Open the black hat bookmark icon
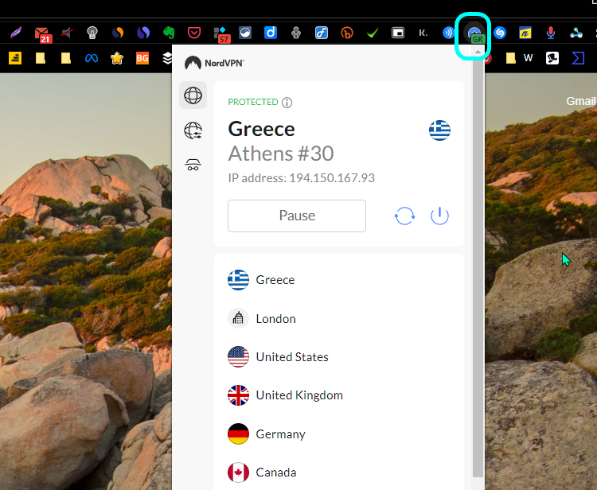This screenshot has width=597, height=490. coord(552,58)
